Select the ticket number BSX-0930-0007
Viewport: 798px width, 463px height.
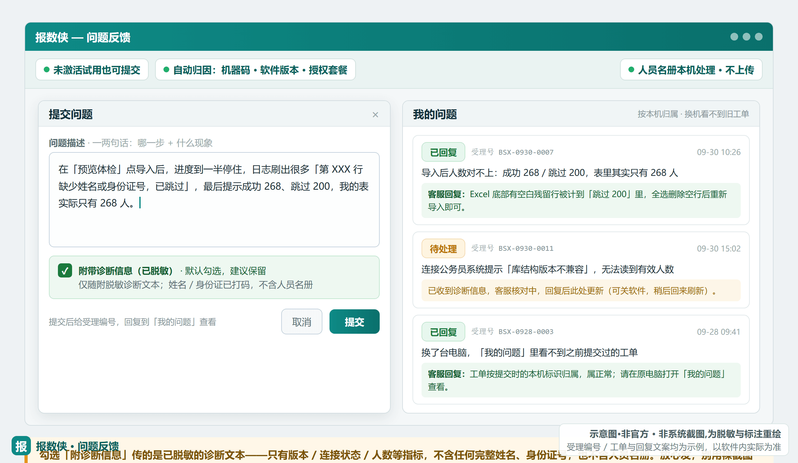(526, 152)
